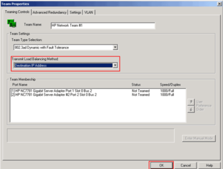
Task: Select the 802.3ad Dynamic with Fault Tolerance box
Action: [65, 47]
